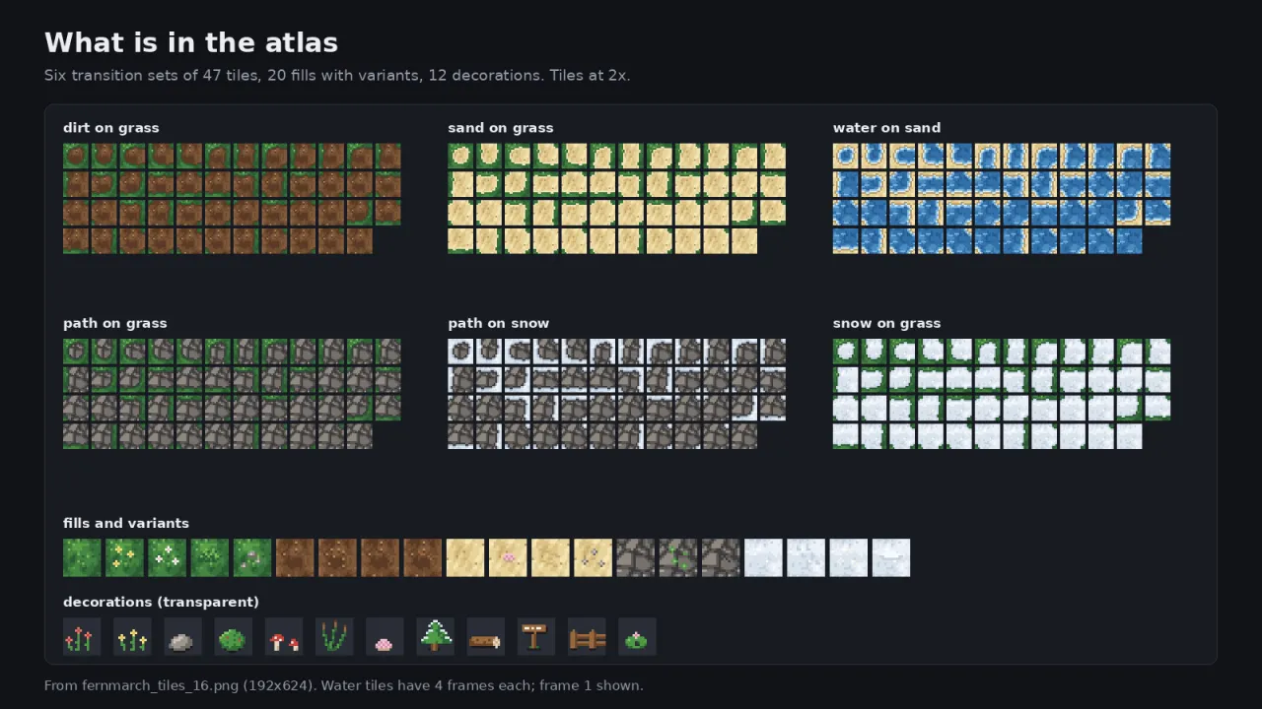
Task: Select first tile of snow on grass set
Action: [x=846, y=351]
